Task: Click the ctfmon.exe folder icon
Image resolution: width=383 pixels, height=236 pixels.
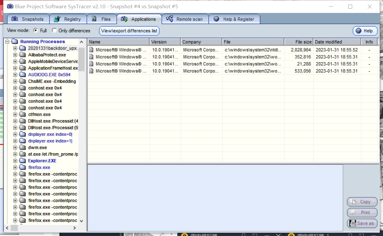Action: 23,114
